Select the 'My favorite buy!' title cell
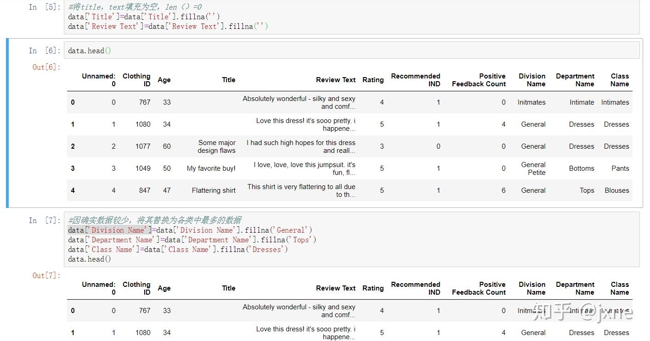This screenshot has width=650, height=341. [x=211, y=168]
